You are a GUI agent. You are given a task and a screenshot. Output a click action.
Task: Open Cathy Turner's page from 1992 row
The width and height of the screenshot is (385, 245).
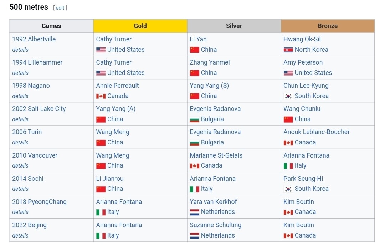[114, 39]
